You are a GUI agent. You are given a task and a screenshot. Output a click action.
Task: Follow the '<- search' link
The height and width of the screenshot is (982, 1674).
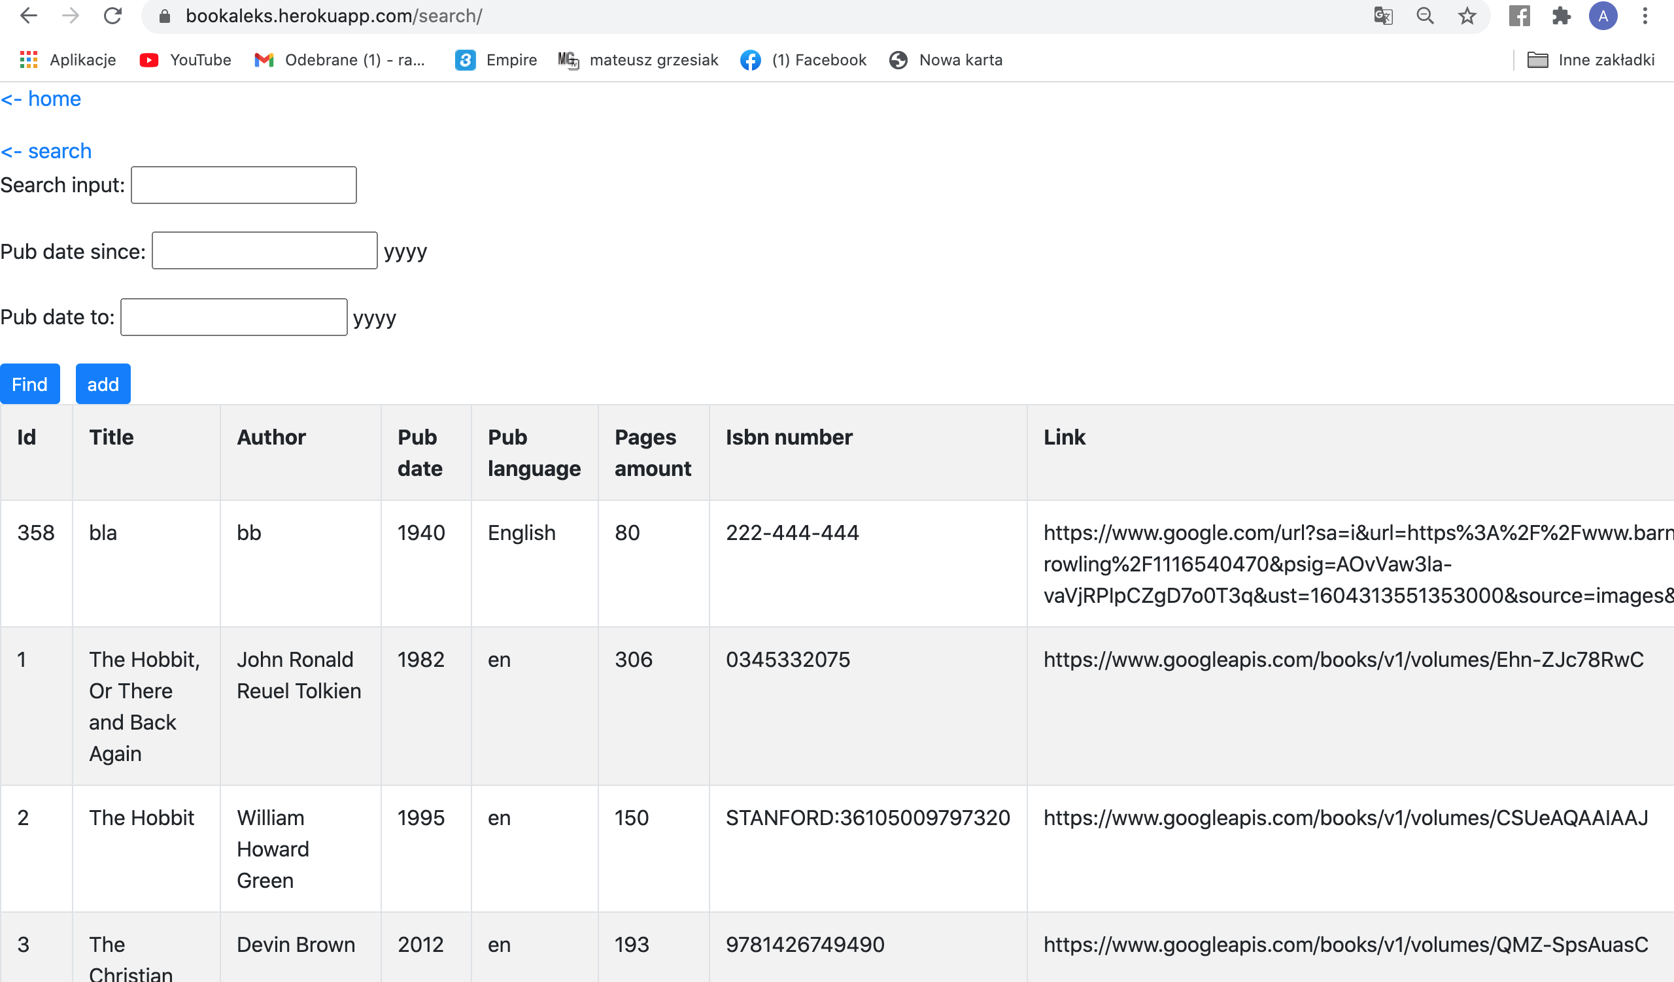[46, 151]
